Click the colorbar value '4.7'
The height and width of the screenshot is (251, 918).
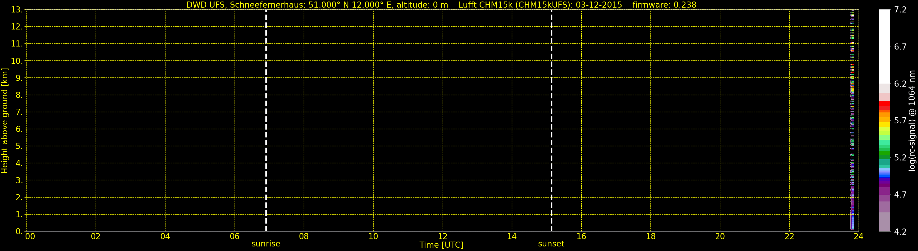click(x=900, y=195)
